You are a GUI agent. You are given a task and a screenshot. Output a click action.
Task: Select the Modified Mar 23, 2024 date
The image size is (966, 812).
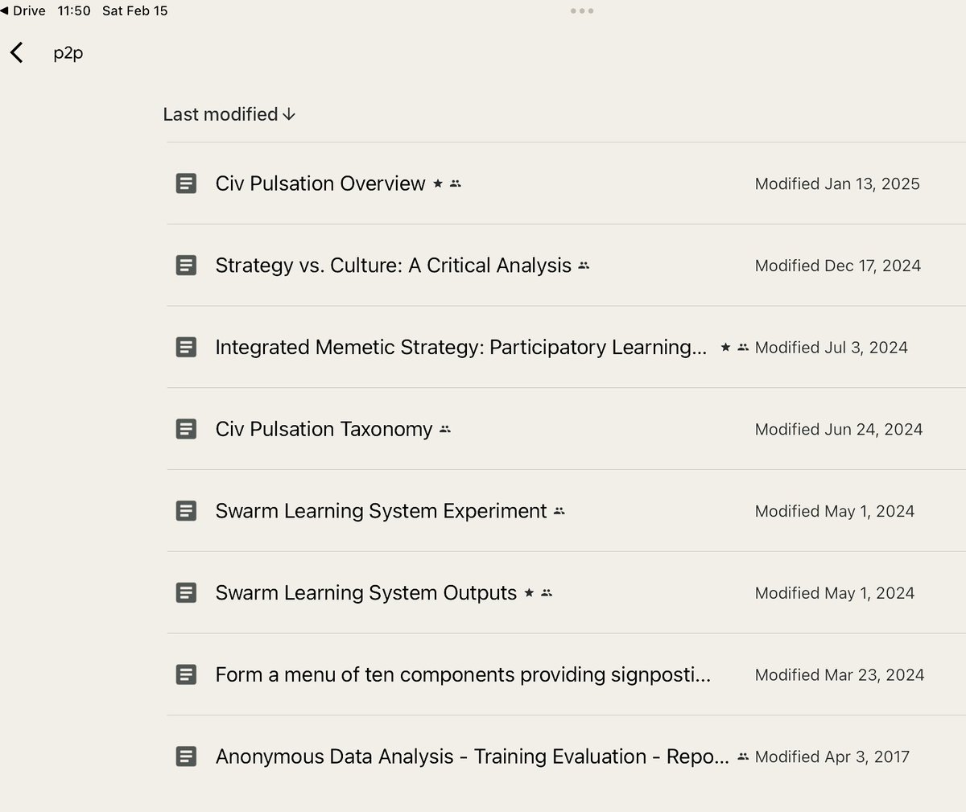pos(840,674)
